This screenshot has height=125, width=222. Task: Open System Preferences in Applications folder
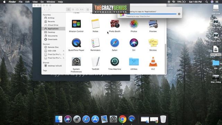(x=76, y=61)
